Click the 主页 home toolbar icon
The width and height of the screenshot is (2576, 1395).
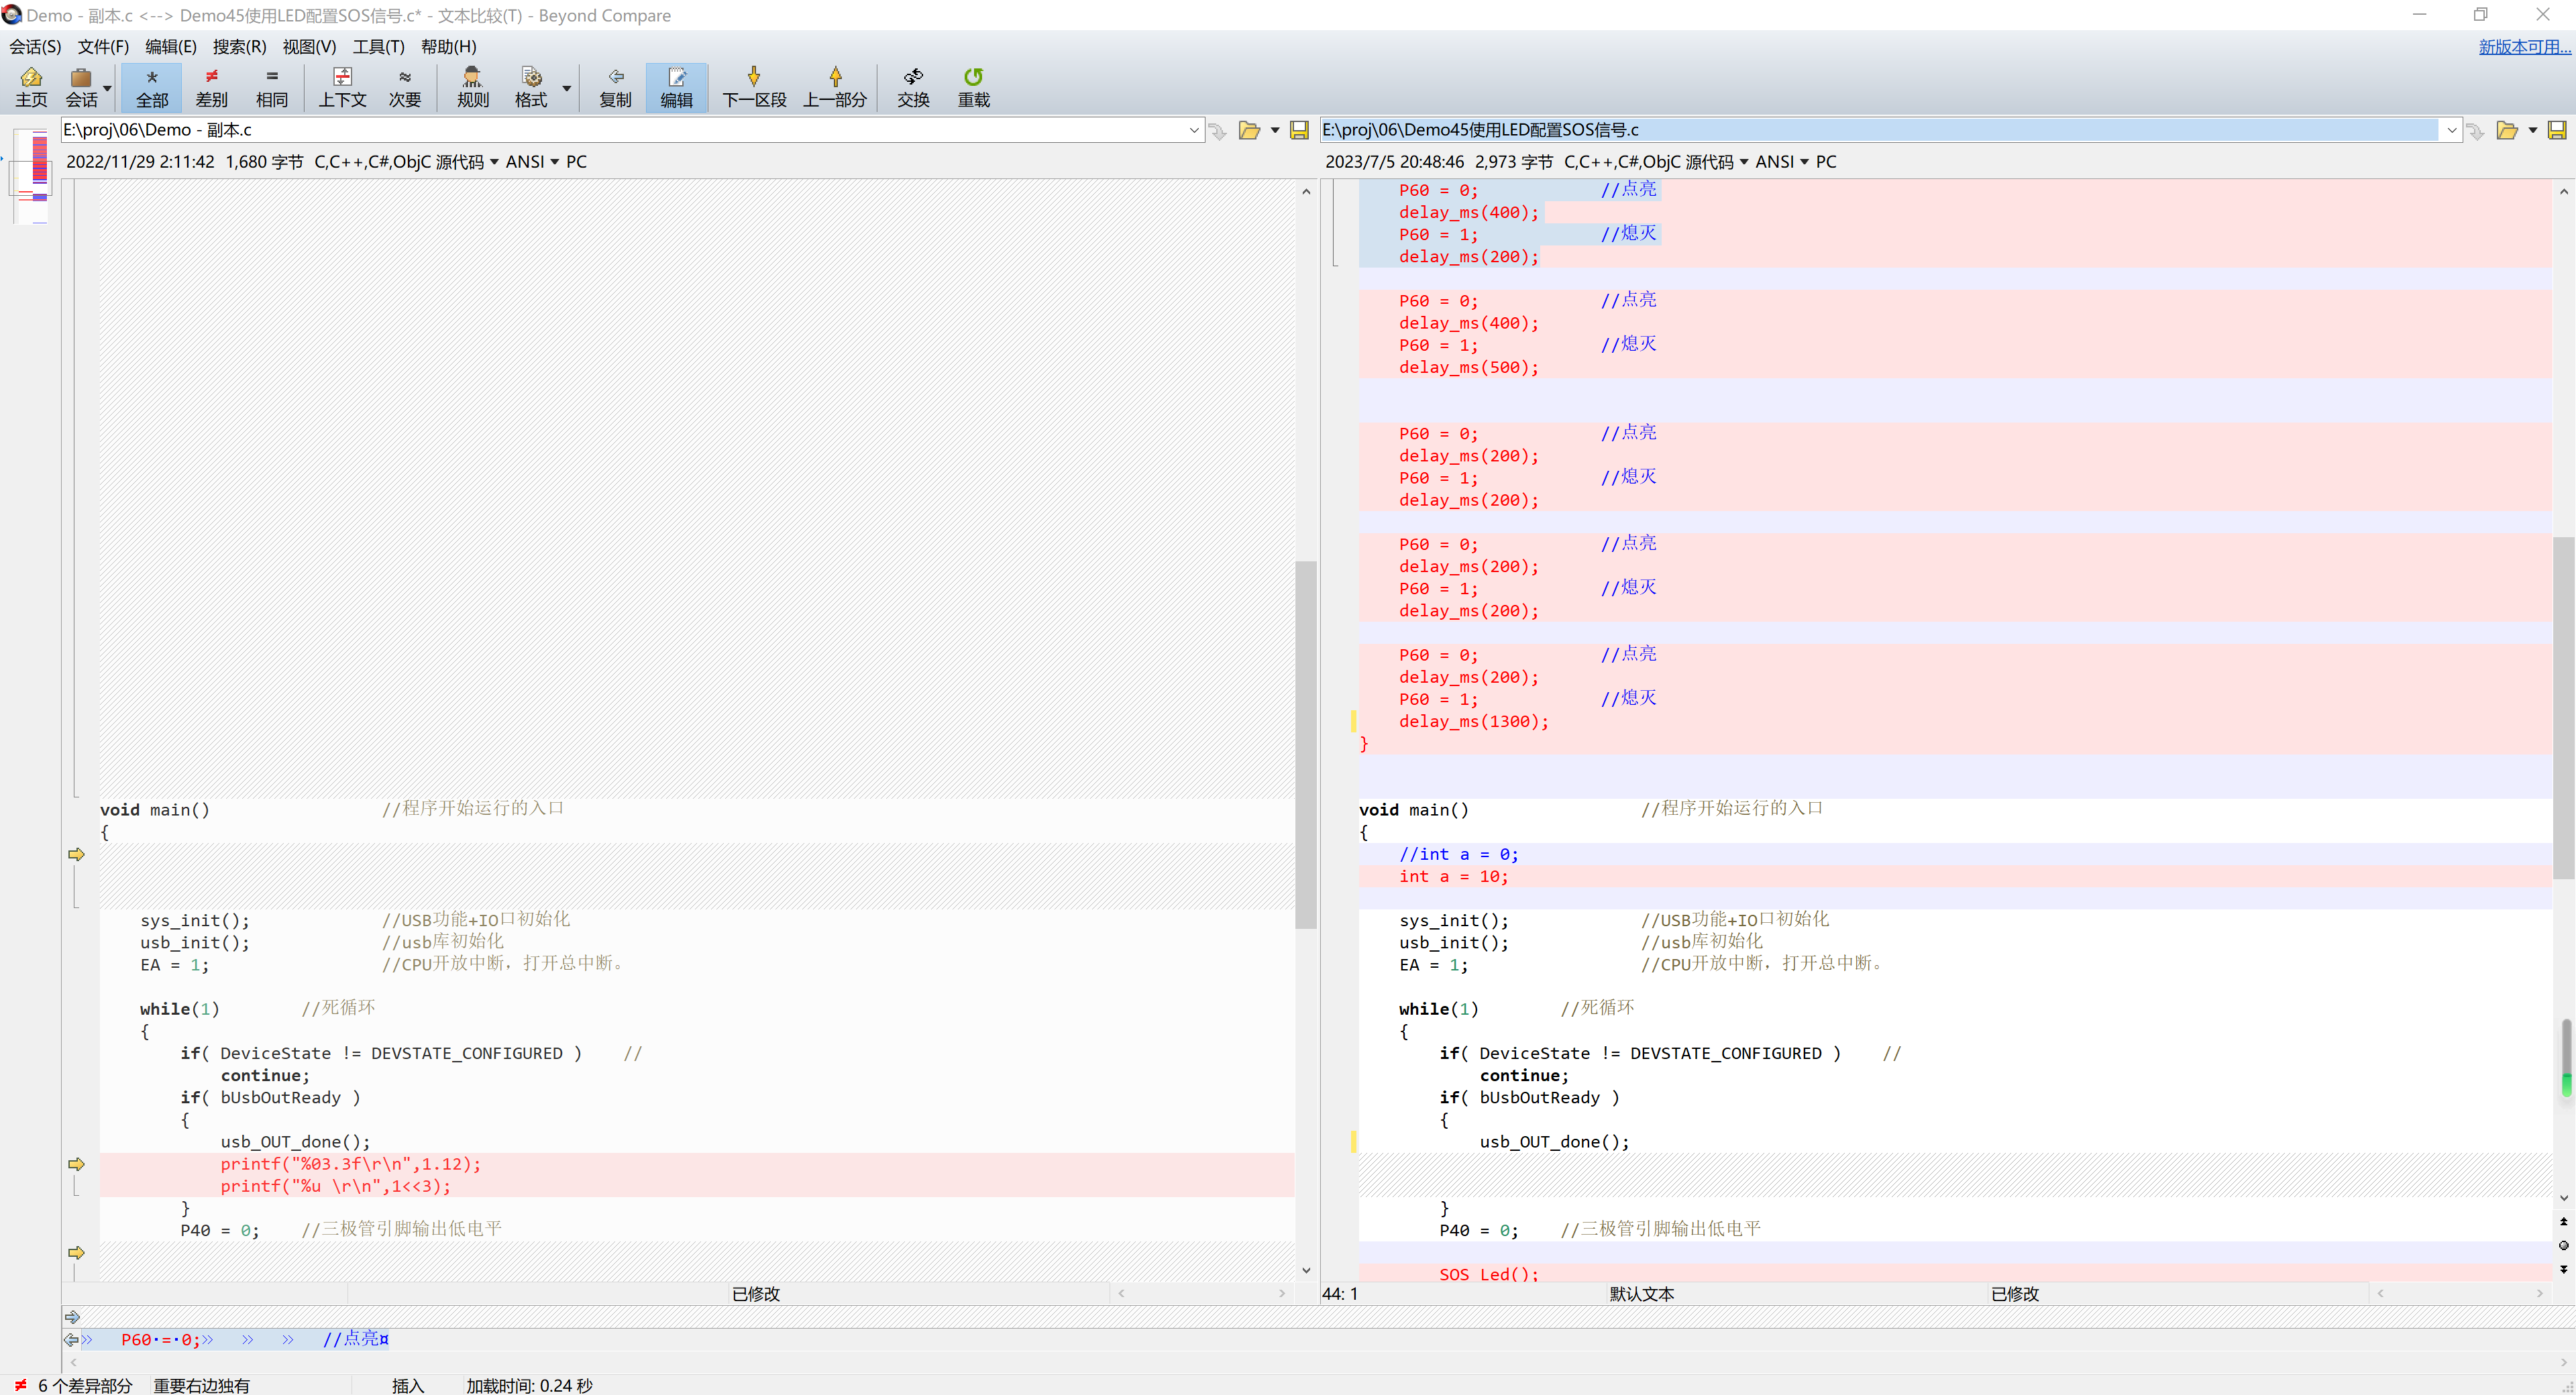pyautogui.click(x=31, y=87)
